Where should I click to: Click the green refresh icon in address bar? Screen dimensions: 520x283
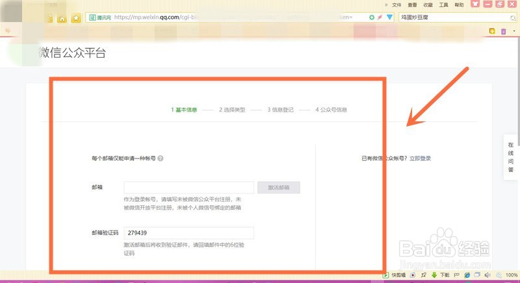(x=371, y=18)
